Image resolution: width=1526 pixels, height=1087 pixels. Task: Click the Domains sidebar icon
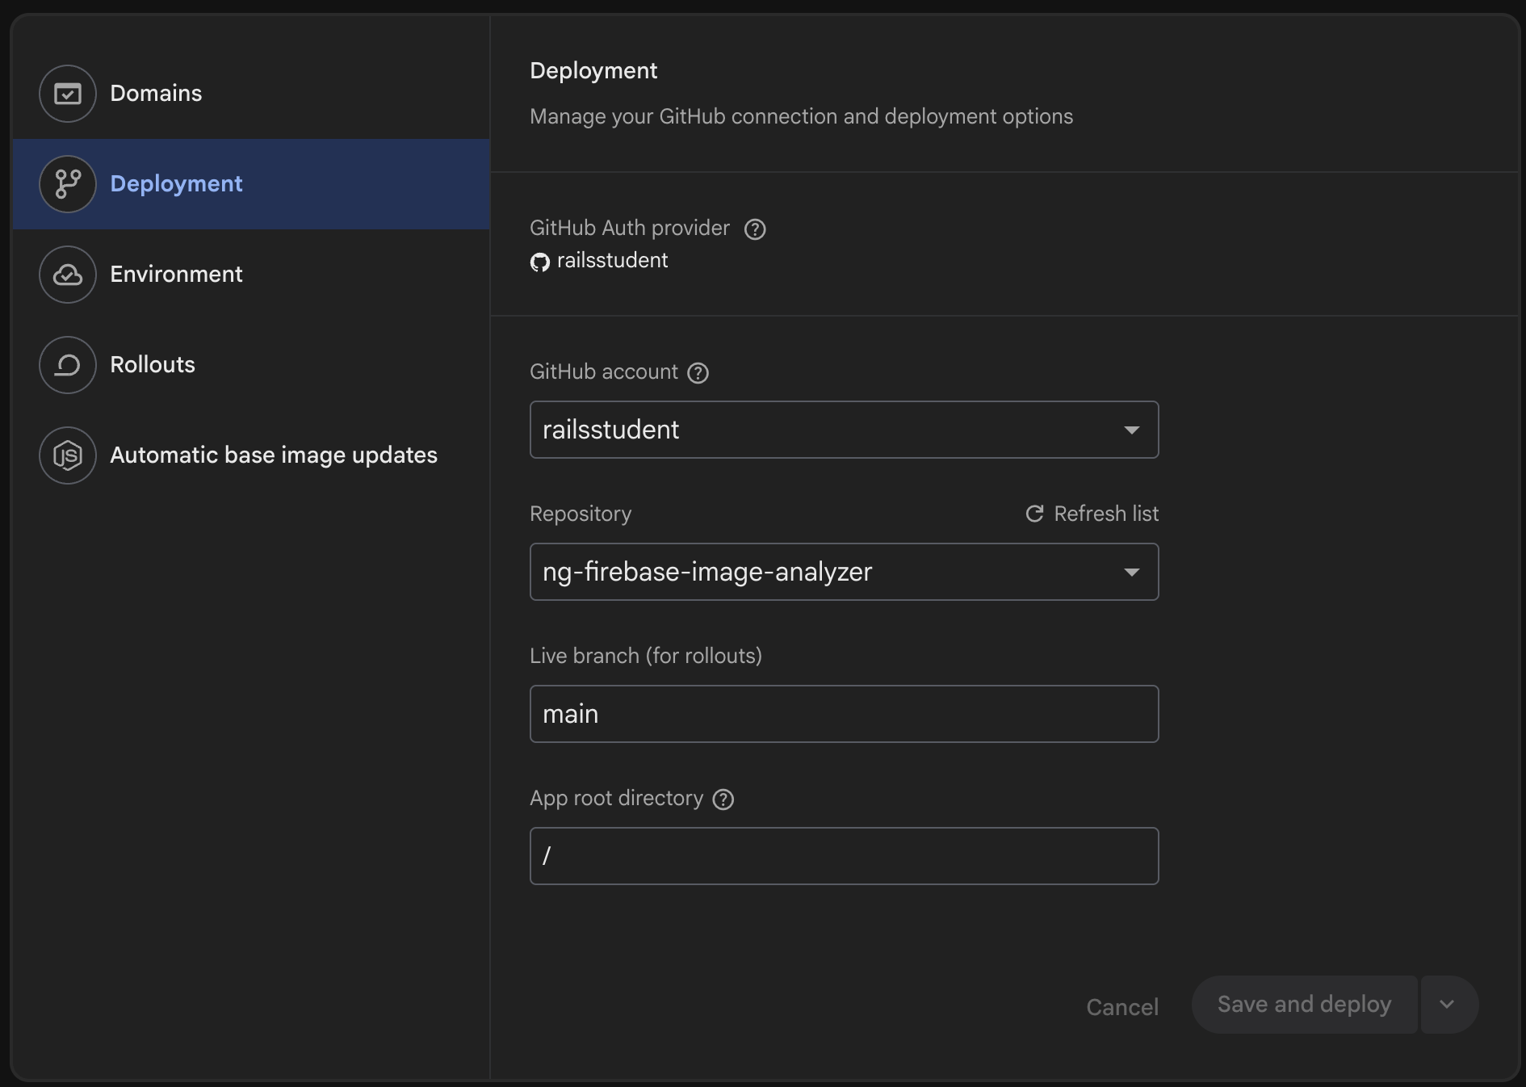(x=68, y=94)
